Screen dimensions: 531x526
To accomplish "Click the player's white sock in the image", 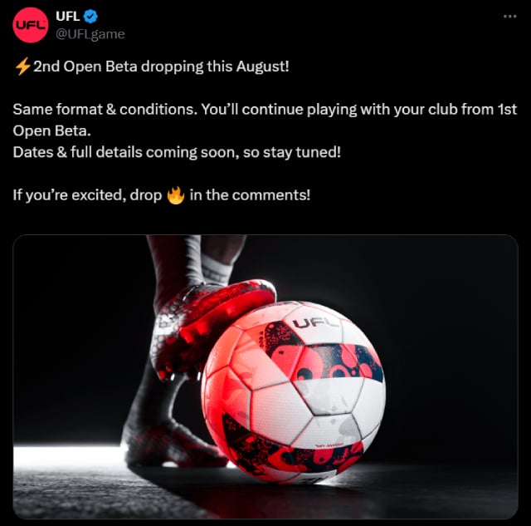I will [215, 269].
